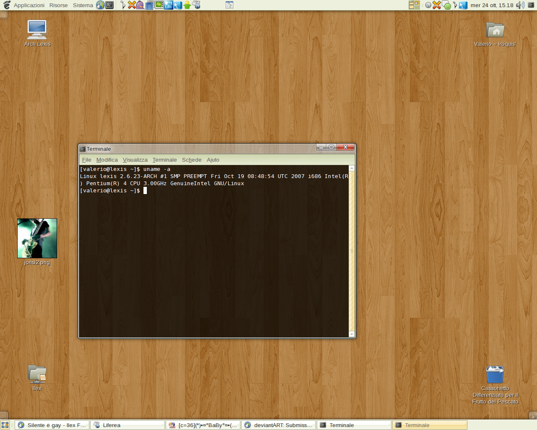Open File menu in Terminale window

click(86, 160)
